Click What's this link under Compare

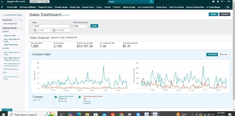click(x=37, y=100)
